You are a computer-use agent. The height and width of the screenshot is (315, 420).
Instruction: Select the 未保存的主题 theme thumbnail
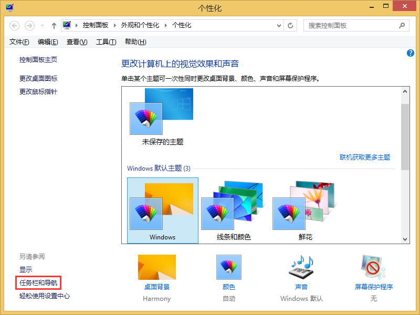coord(146,115)
